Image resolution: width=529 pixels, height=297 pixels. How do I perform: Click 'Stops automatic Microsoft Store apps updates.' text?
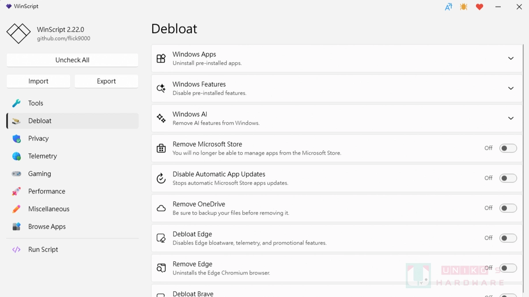tap(230, 183)
